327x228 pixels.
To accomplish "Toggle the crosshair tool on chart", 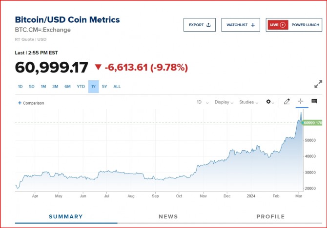I will pyautogui.click(x=301, y=102).
